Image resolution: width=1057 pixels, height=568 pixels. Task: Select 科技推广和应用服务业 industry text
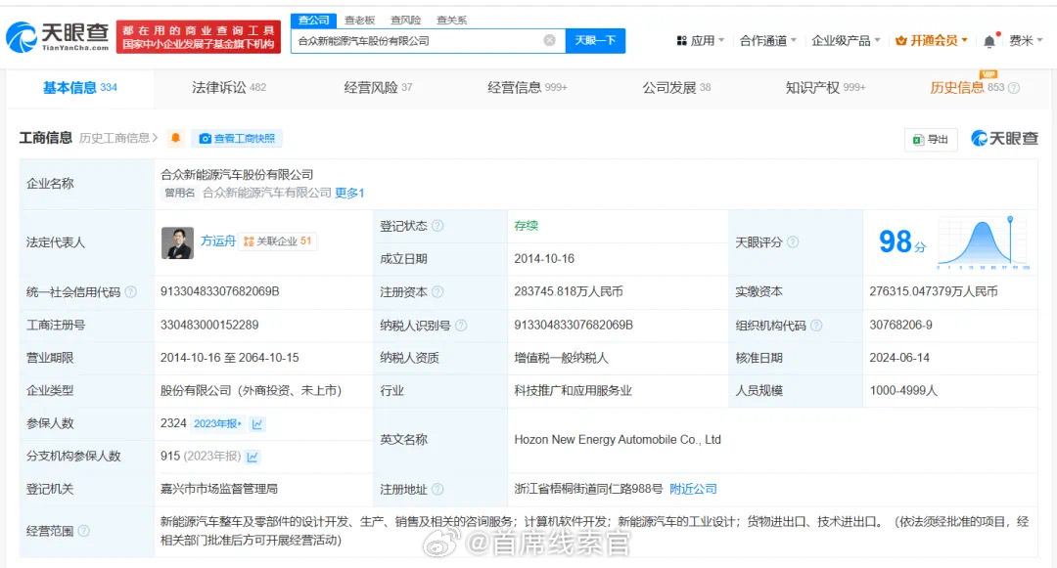(573, 391)
